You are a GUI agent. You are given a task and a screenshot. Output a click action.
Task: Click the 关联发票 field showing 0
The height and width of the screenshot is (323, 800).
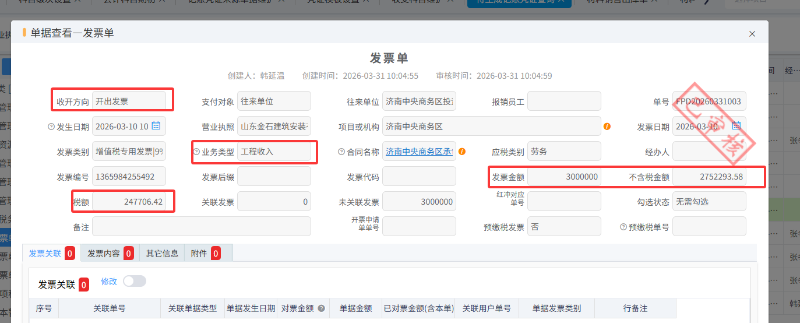[274, 202]
